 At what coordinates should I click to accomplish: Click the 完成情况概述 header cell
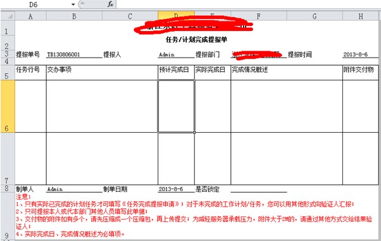coord(287,72)
